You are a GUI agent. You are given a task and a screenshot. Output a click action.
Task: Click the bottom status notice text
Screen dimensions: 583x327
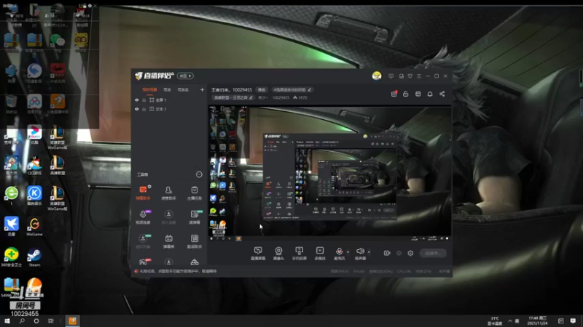pos(178,271)
